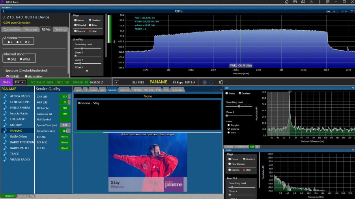
Task: Click the thermometer icon in title bar
Action: tap(319, 2)
